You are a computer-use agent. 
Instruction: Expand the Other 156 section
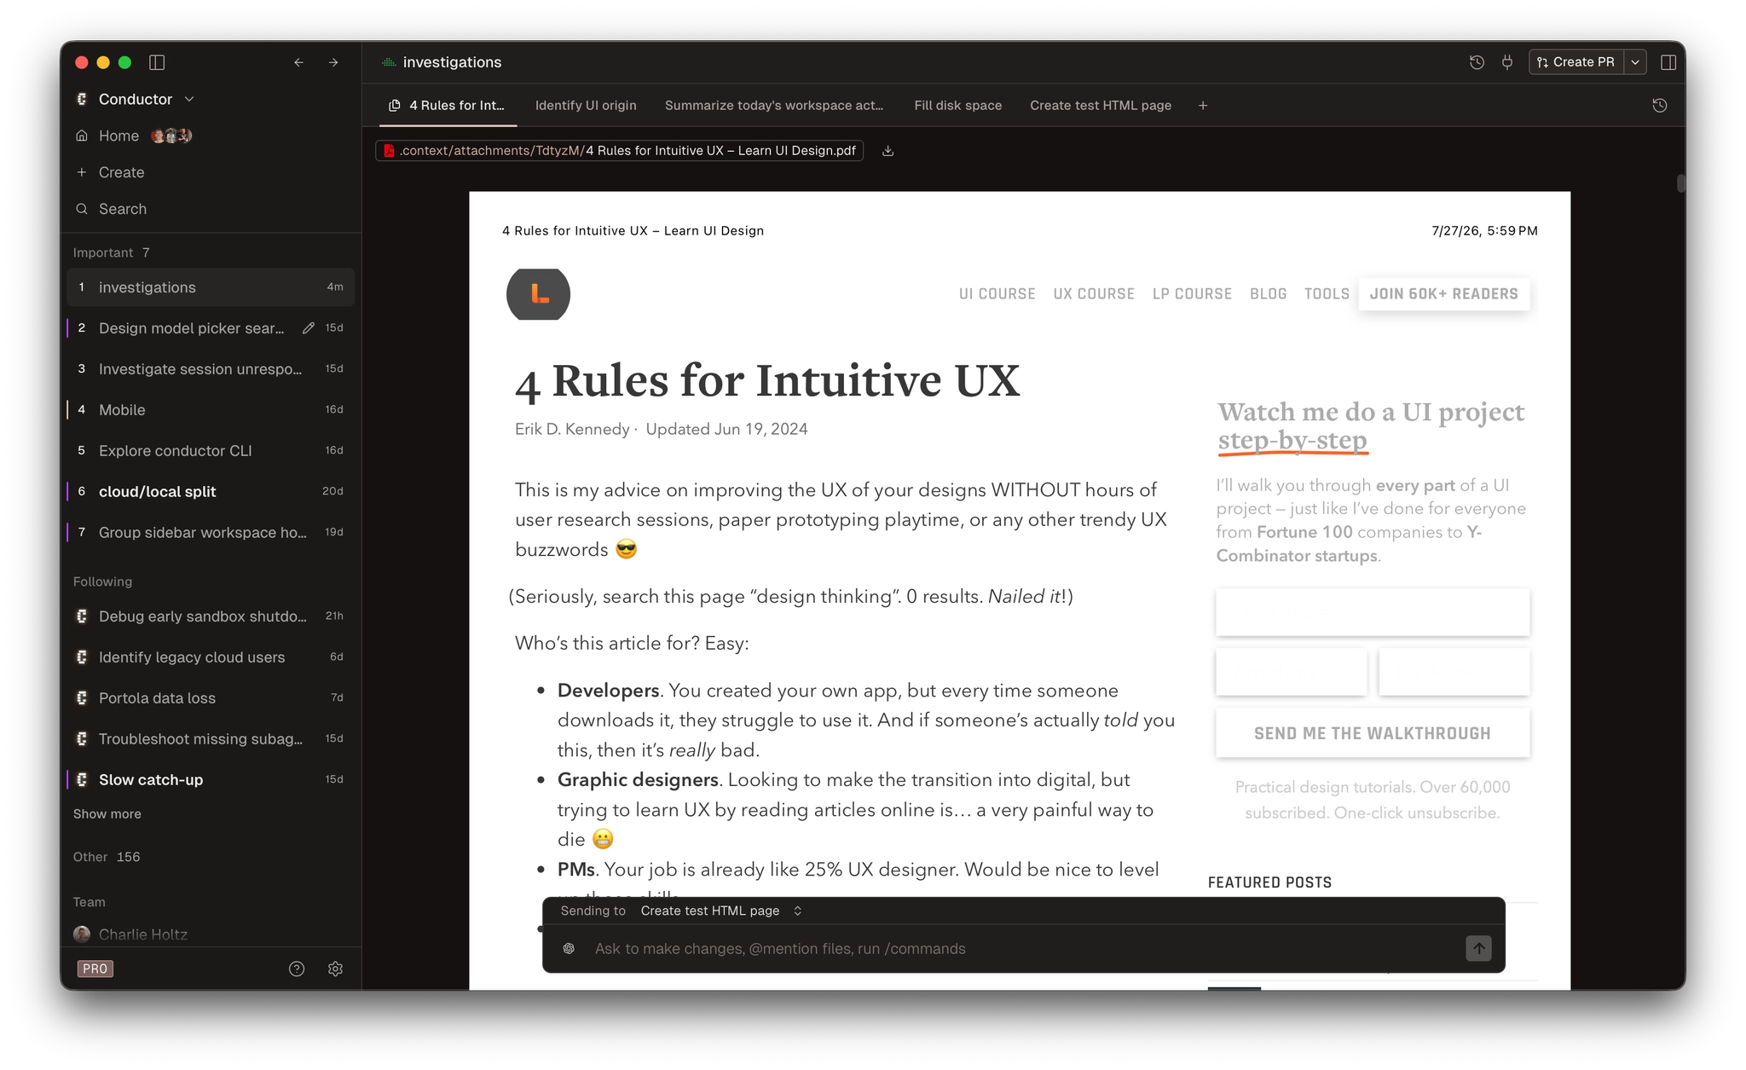[x=107, y=857]
